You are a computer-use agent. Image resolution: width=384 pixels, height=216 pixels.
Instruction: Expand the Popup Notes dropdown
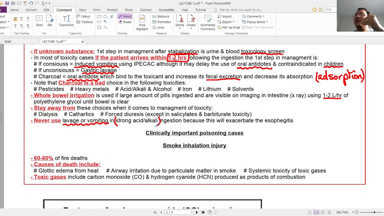255,22
